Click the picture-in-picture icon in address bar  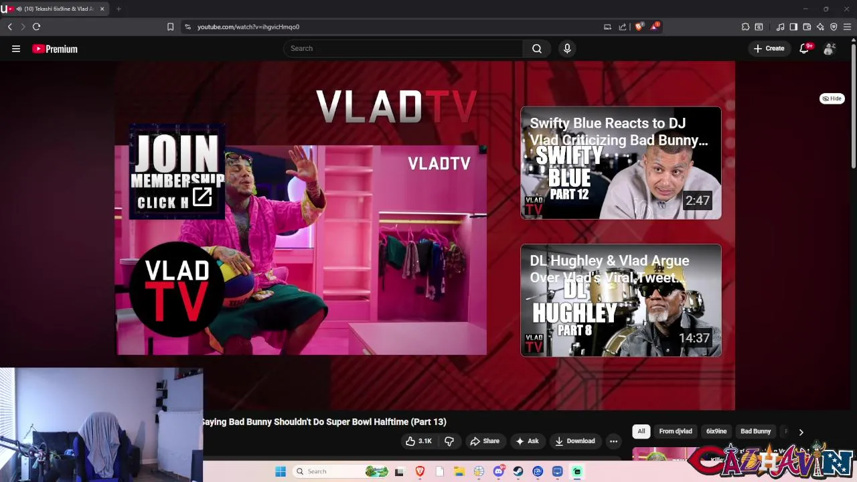[x=607, y=27]
